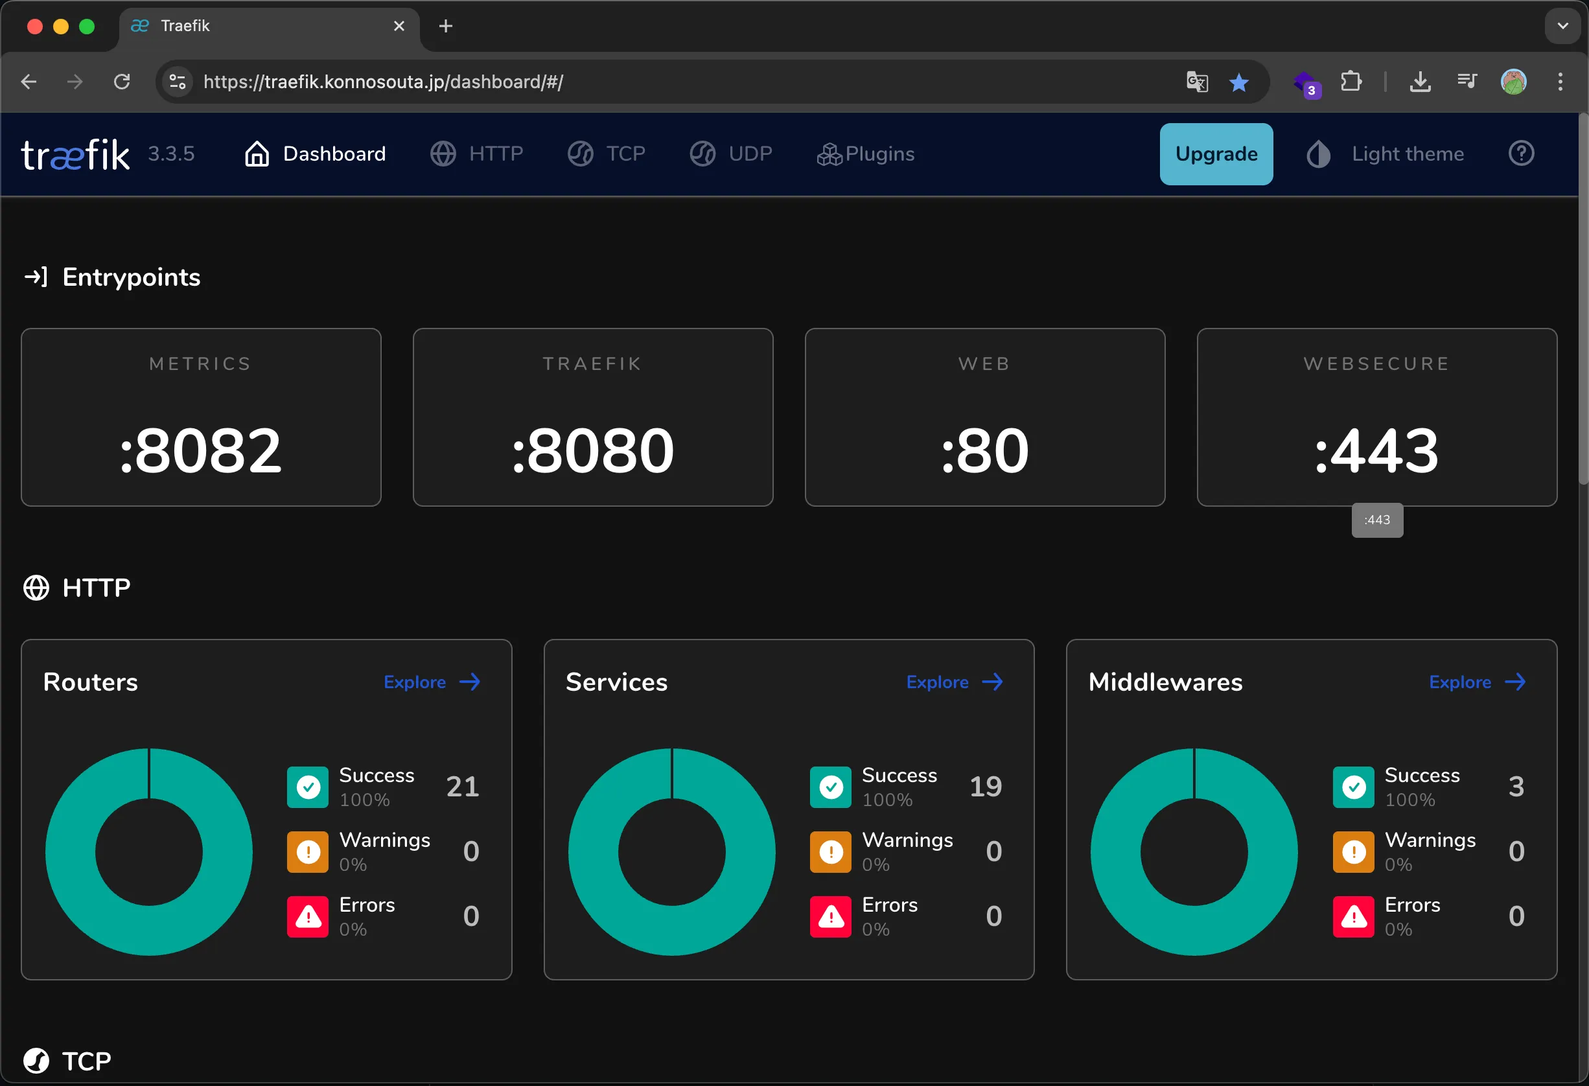Open the Chrome downloads icon

(1420, 82)
